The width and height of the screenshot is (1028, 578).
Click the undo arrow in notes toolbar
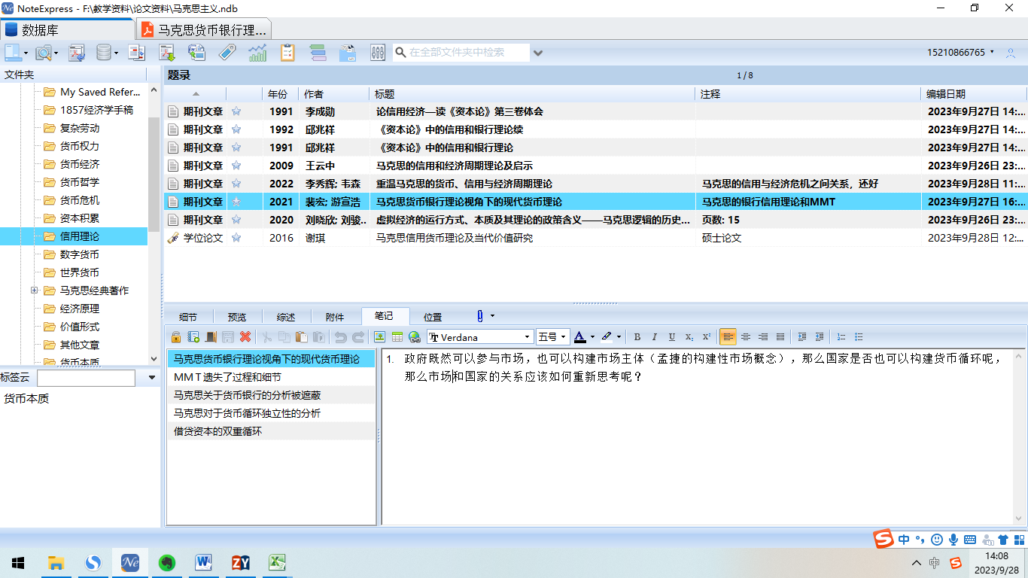340,337
